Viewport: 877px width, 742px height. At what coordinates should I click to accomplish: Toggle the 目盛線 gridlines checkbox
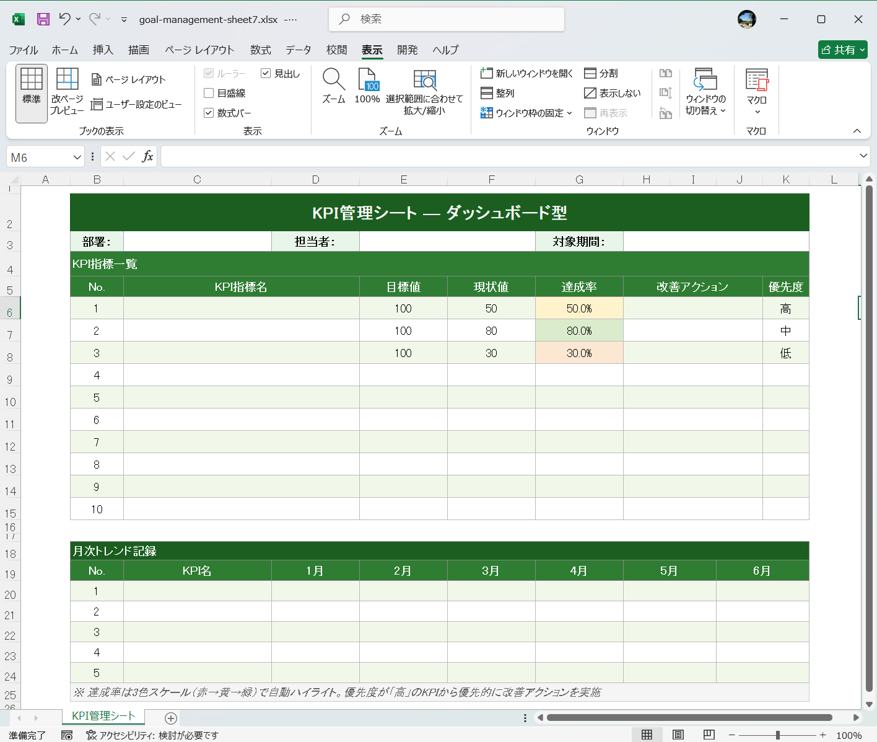coord(209,93)
